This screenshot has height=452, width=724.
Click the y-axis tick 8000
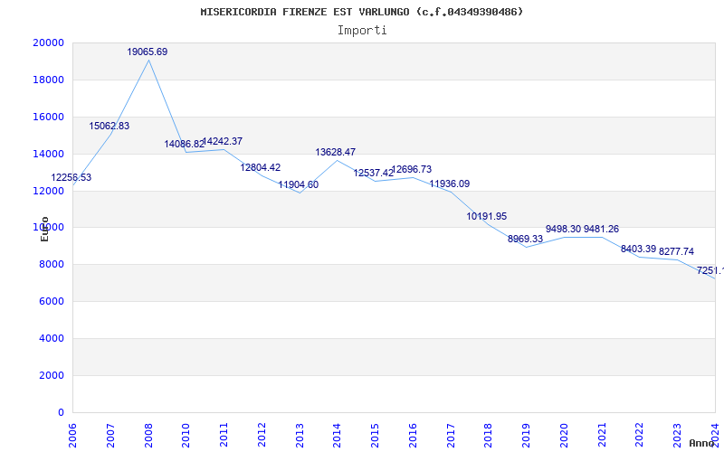pos(52,264)
